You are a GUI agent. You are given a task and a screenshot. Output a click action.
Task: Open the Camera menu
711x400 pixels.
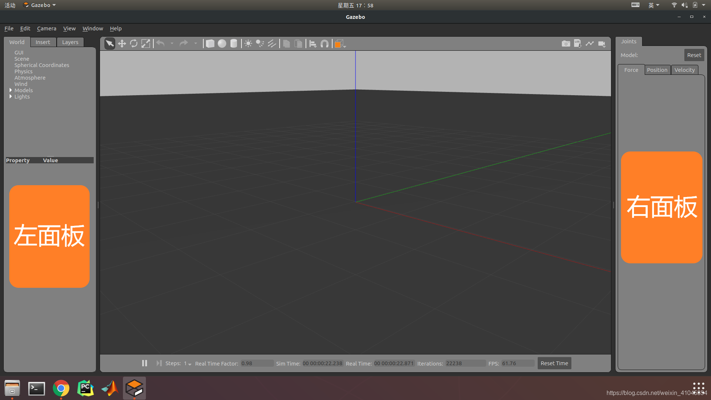[46, 28]
